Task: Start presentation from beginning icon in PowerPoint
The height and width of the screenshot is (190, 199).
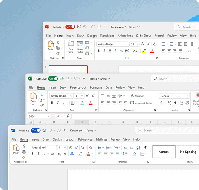Action: (x=99, y=27)
